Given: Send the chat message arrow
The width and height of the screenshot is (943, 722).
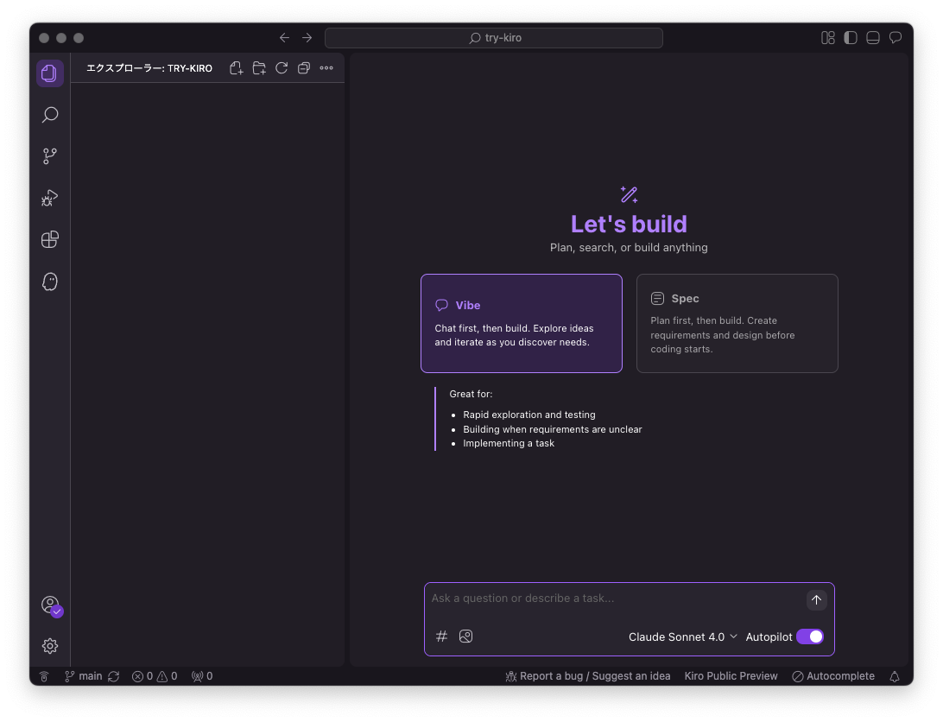Looking at the screenshot, I should point(817,600).
